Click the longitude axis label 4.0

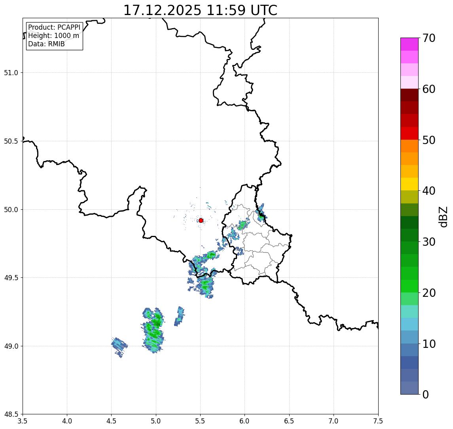67,421
